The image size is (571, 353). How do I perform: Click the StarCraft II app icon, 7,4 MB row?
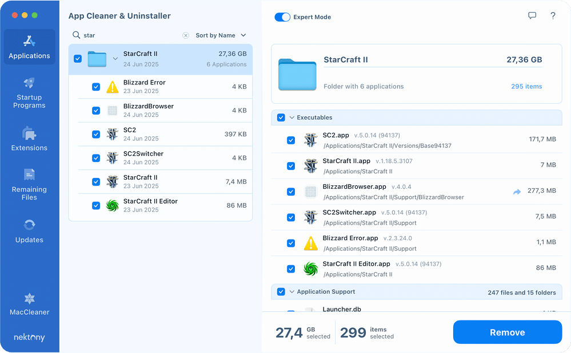pyautogui.click(x=113, y=181)
